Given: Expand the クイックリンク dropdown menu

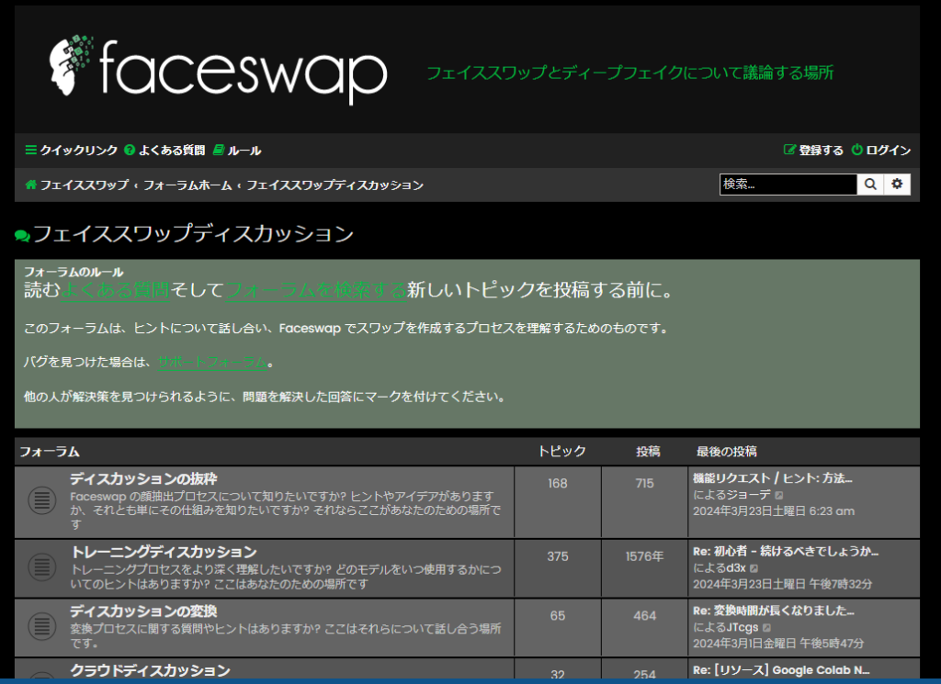Looking at the screenshot, I should [x=71, y=151].
